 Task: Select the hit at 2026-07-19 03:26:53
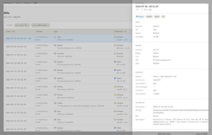(x=68, y=55)
